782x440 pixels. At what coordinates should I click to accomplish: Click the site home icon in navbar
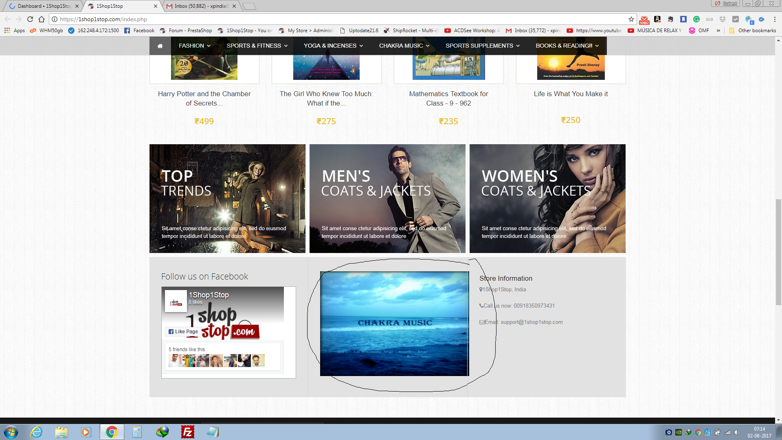(x=160, y=46)
